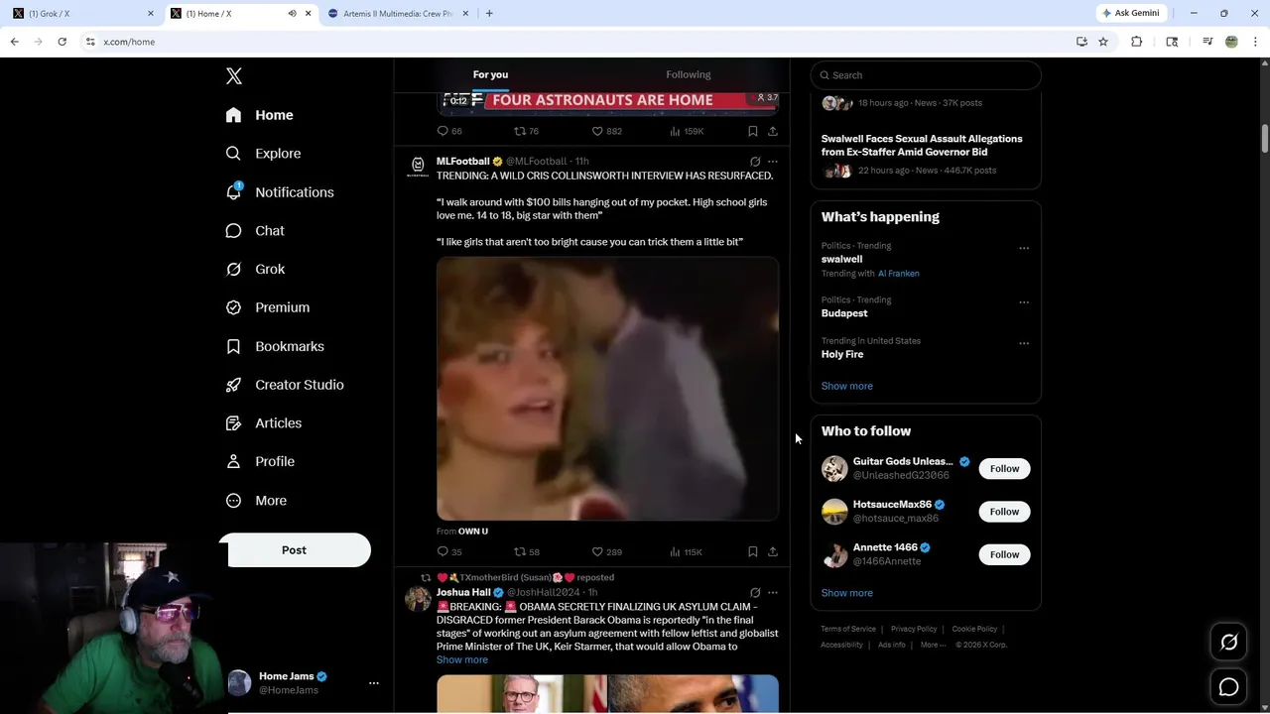This screenshot has width=1270, height=714.
Task: Open Profile in the sidebar
Action: click(260, 462)
